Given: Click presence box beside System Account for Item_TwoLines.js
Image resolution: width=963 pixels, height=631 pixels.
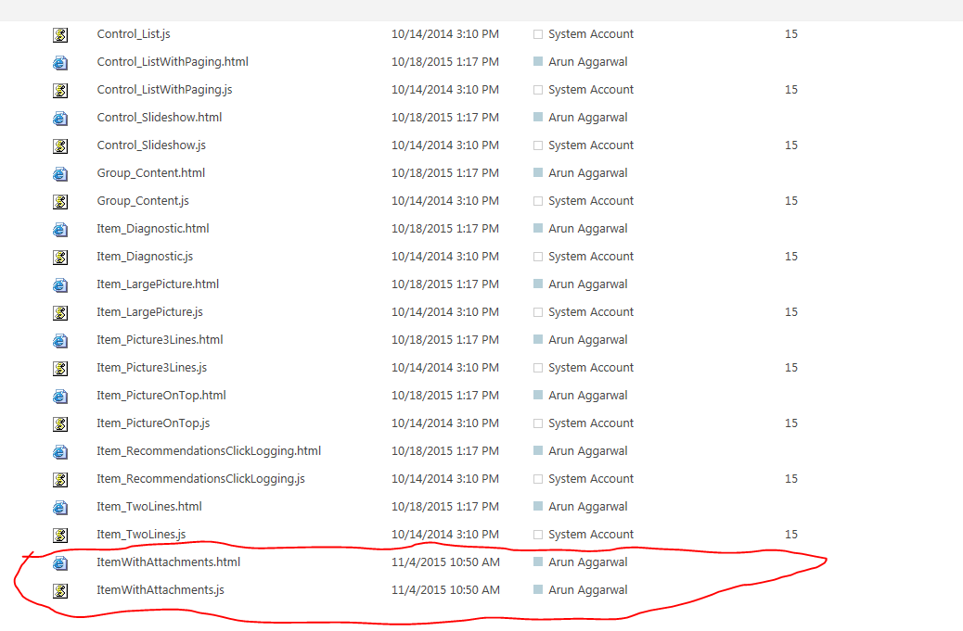Looking at the screenshot, I should click(x=538, y=535).
